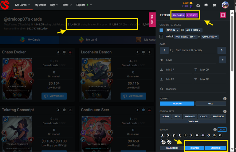Open the user avatar profile menu
Viewport: 236px width, 152px height.
[x=225, y=5]
